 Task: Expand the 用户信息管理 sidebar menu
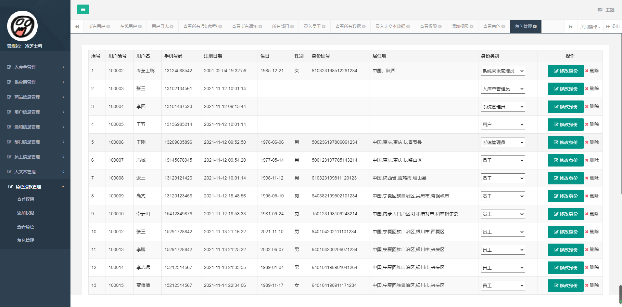[35, 112]
